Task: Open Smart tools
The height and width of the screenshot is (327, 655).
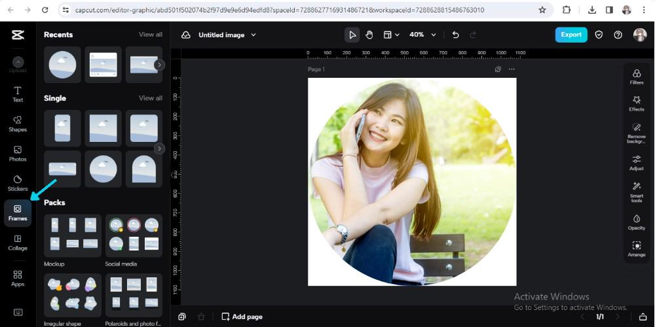Action: click(x=636, y=191)
